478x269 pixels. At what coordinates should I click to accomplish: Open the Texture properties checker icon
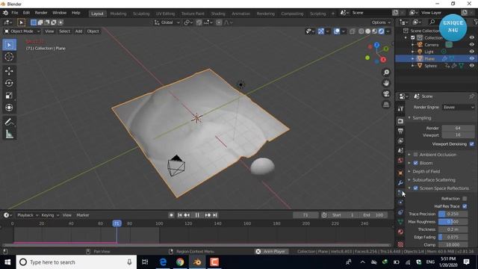pos(400,244)
